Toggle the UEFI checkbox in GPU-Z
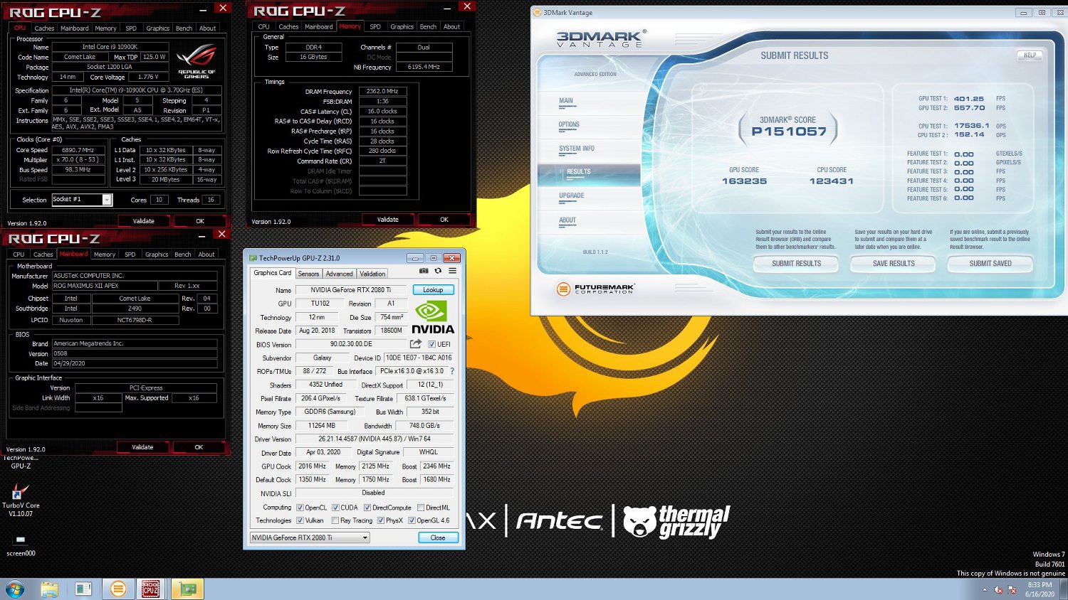 point(431,344)
